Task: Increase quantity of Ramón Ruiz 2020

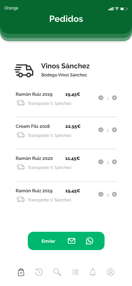Action: click(x=114, y=162)
